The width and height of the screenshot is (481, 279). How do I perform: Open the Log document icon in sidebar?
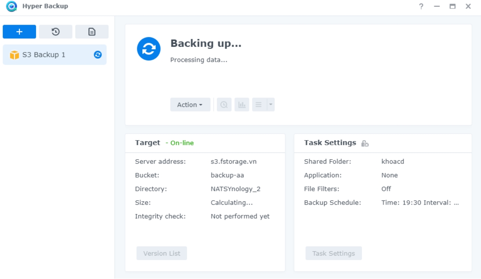tap(92, 32)
